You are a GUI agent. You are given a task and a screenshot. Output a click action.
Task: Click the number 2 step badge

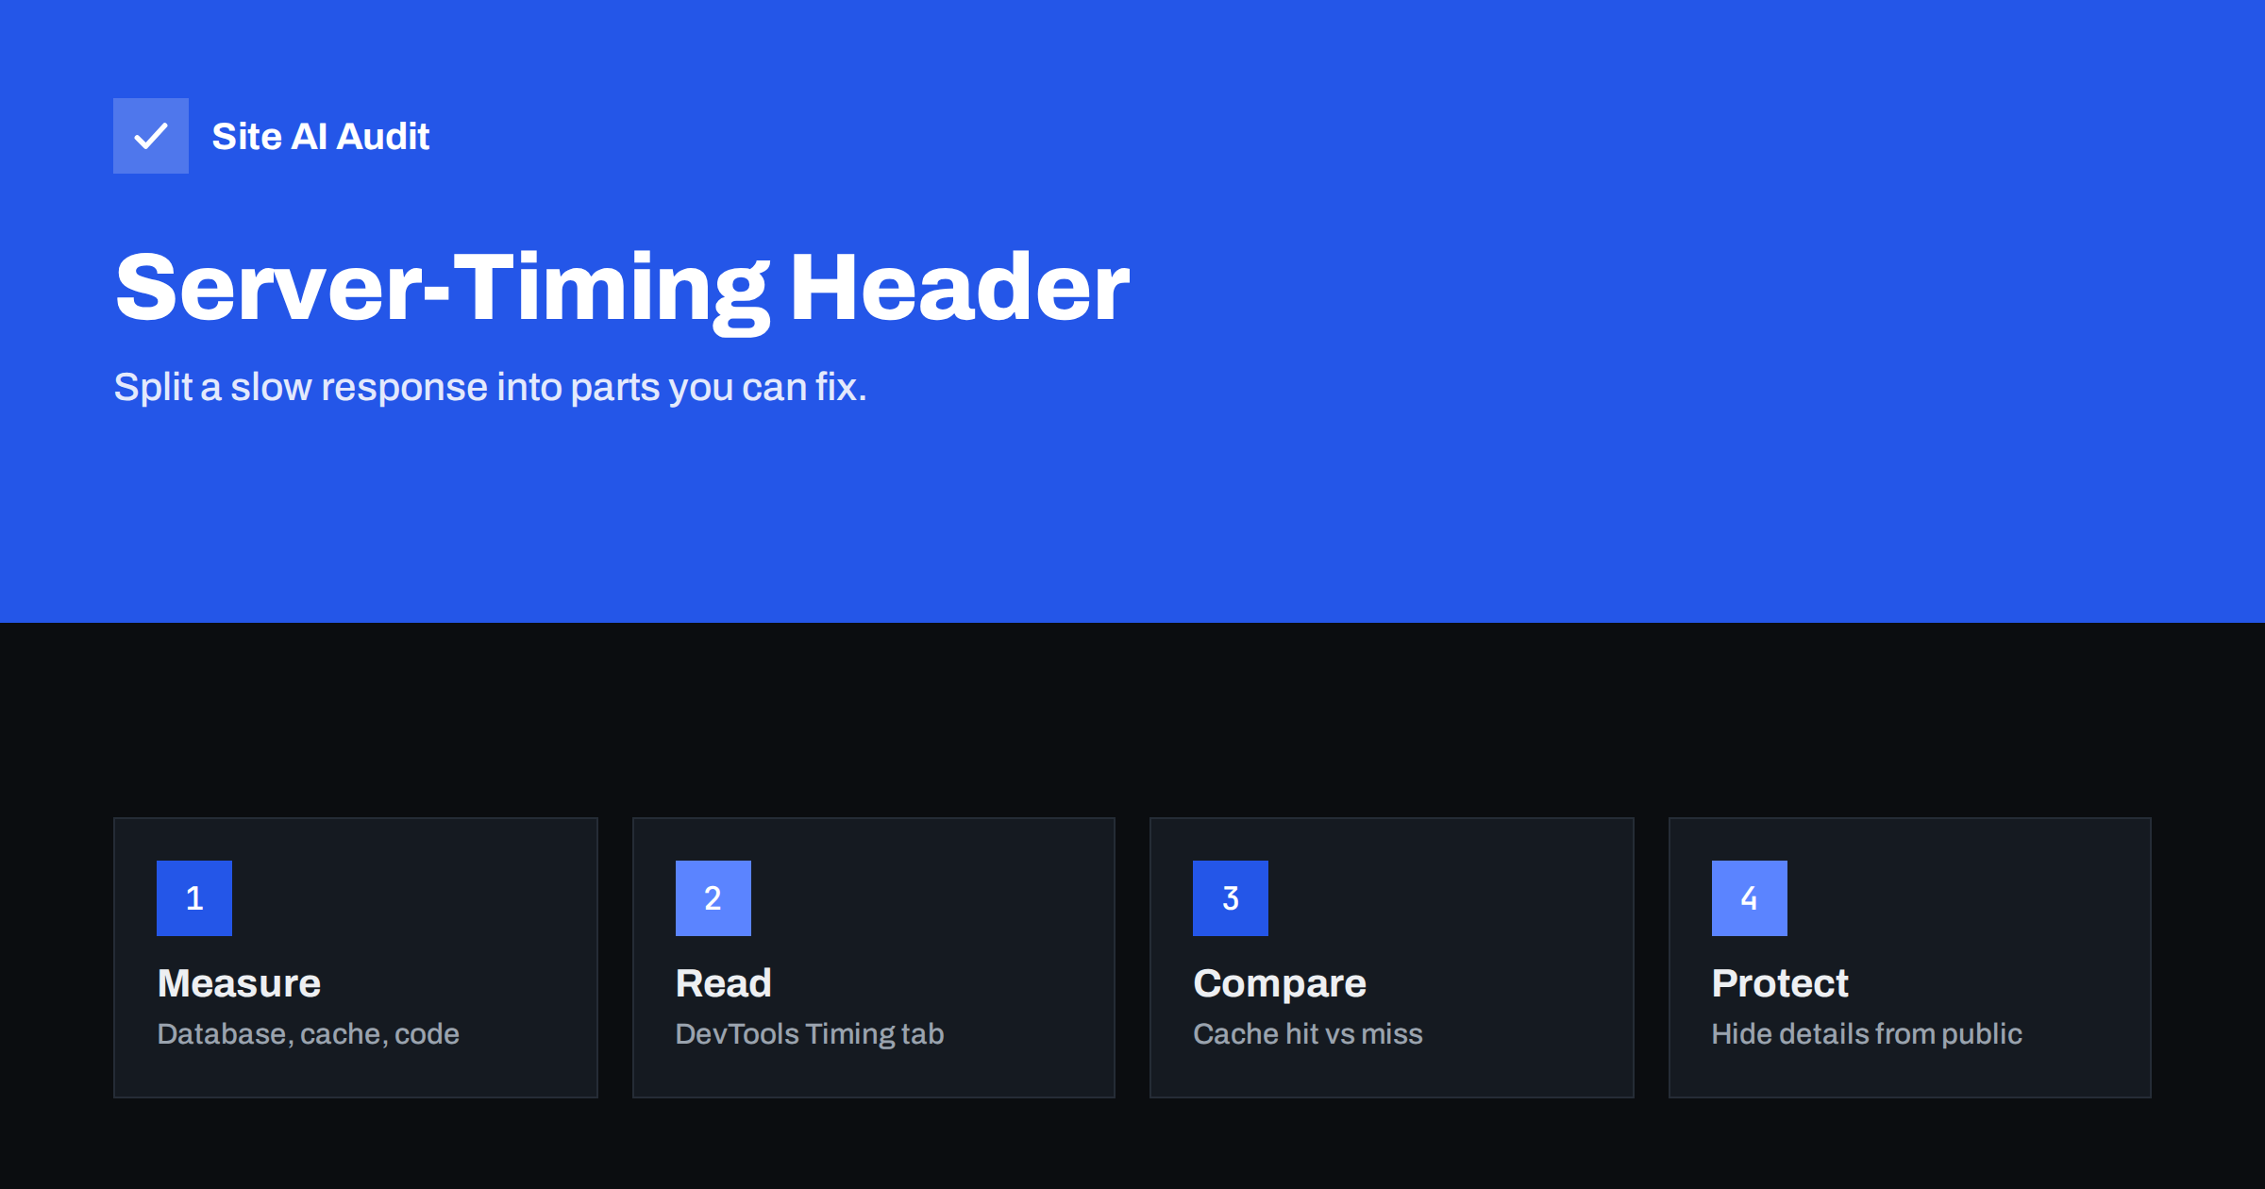(713, 898)
